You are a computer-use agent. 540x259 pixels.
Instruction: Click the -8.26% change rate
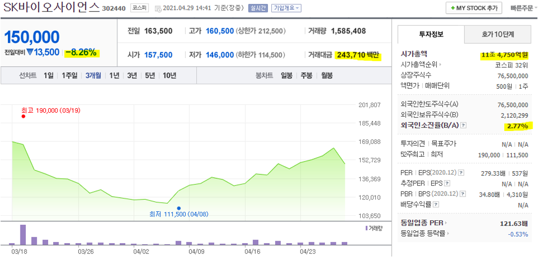tap(81, 53)
